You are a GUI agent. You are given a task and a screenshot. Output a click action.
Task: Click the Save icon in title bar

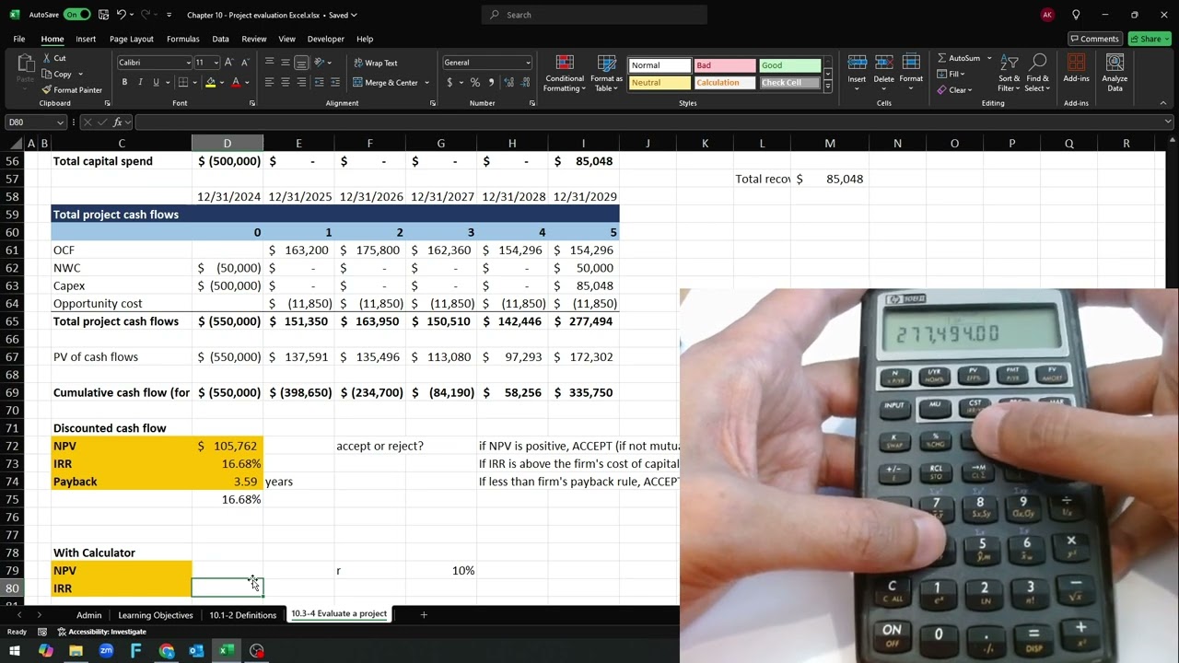click(x=103, y=15)
